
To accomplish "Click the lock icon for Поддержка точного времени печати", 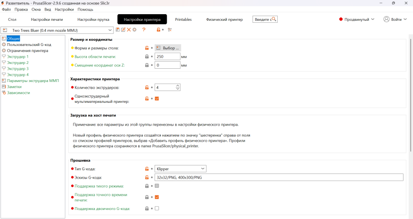I will pyautogui.click(x=147, y=197).
